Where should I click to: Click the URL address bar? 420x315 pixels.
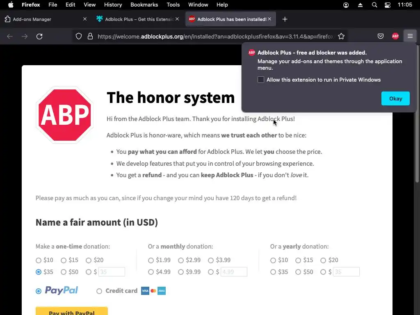point(216,37)
